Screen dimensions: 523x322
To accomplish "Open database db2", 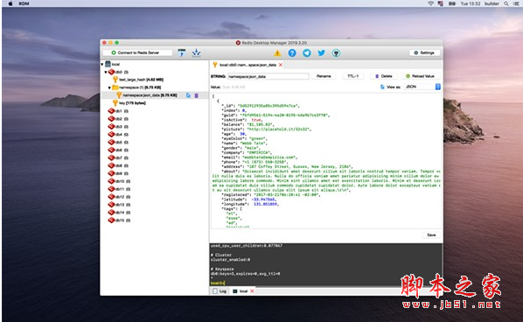I will tap(118, 119).
